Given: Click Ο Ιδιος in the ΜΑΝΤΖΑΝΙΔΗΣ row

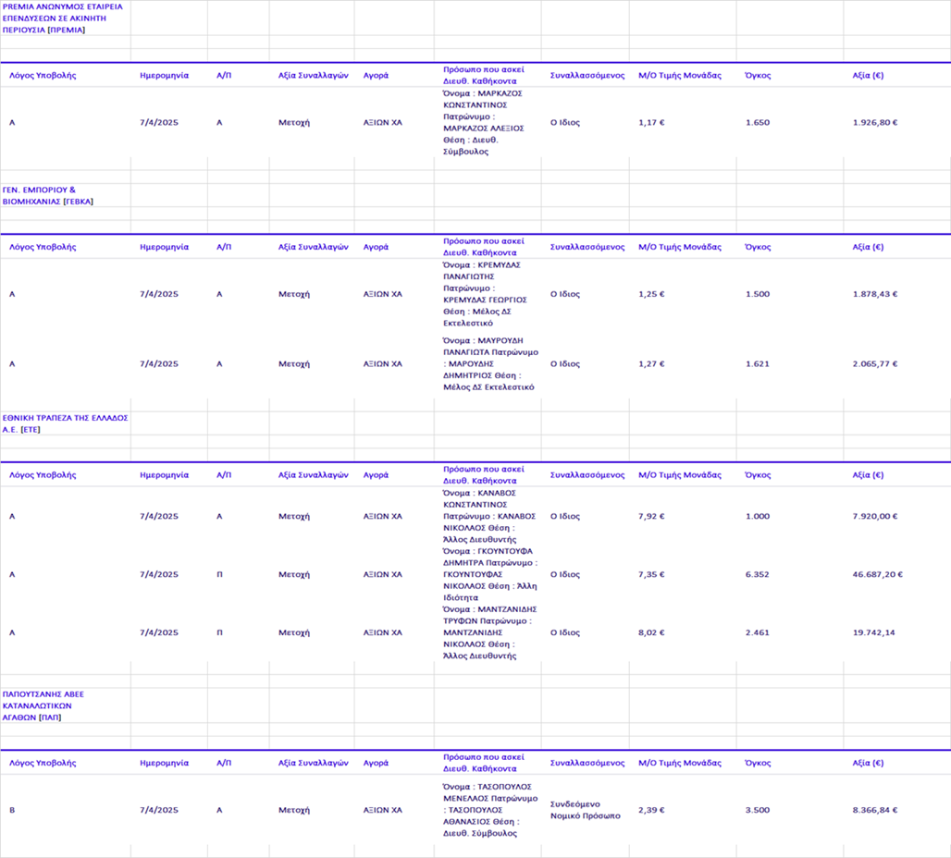Looking at the screenshot, I should tap(565, 632).
